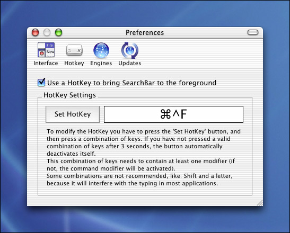The width and height of the screenshot is (290, 233).
Task: Click the 'HotKey Settings' group box label
Action: (69, 95)
